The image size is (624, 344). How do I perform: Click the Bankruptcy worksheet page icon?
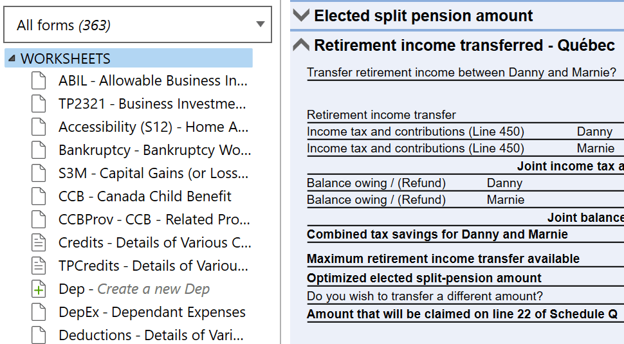[39, 150]
